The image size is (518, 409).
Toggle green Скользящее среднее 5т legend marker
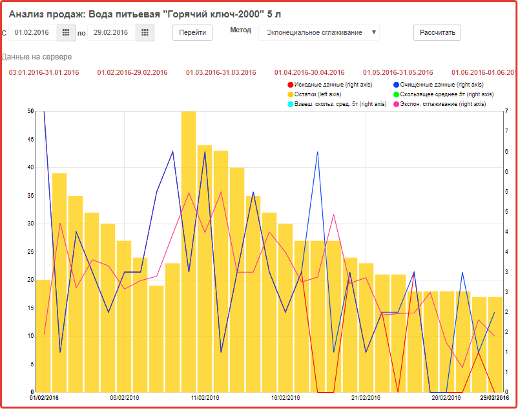[396, 94]
